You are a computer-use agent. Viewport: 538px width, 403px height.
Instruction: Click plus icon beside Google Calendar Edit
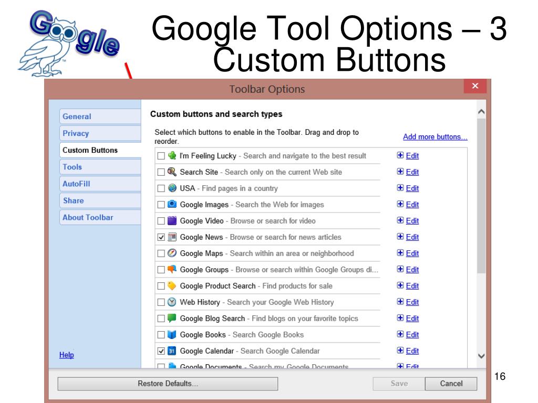(x=400, y=350)
